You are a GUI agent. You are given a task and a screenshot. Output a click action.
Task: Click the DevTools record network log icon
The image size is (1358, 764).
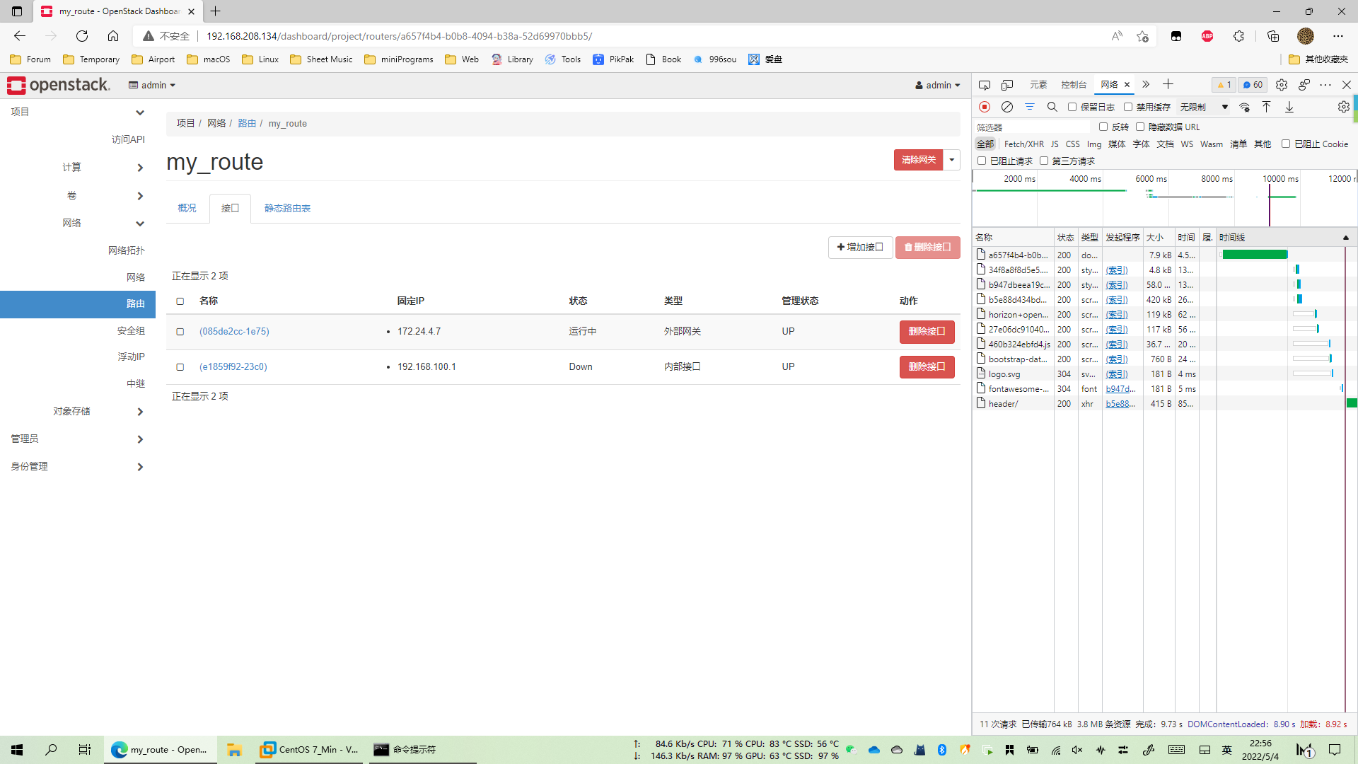984,107
